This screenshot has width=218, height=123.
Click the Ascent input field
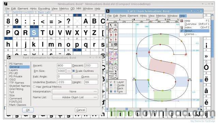64,65
